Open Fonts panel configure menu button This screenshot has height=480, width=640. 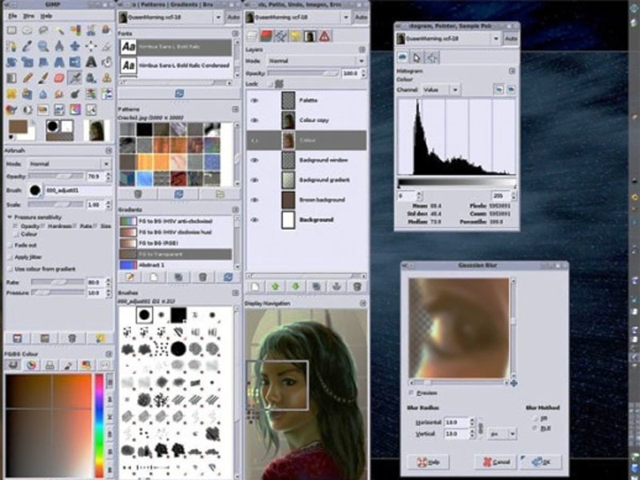point(235,34)
